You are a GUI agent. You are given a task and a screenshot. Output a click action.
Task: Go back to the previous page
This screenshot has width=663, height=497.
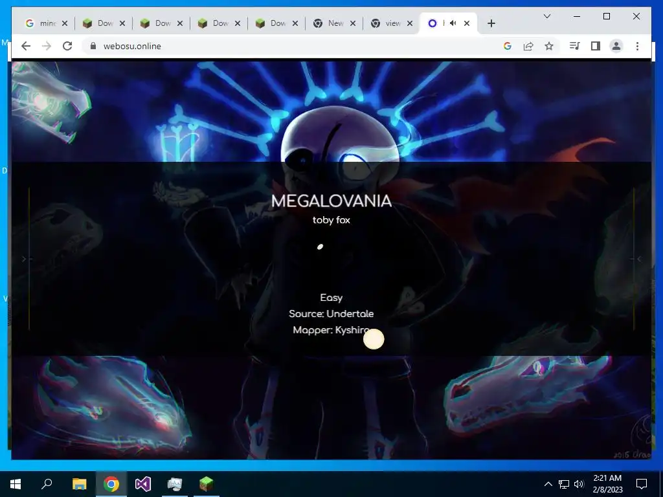[26, 46]
